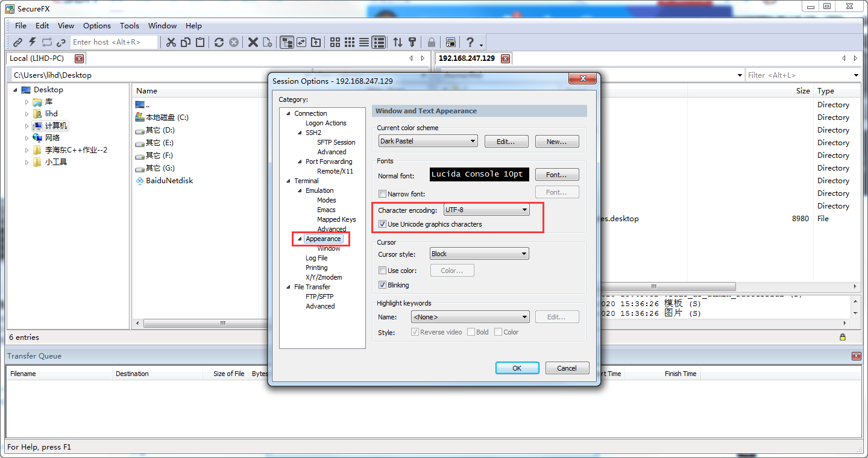Click the Stop circle-X icon
This screenshot has width=868, height=458.
click(x=234, y=42)
